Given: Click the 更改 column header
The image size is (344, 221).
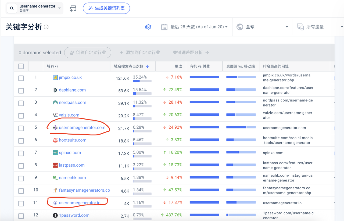Looking at the screenshot, I should tap(178, 66).
